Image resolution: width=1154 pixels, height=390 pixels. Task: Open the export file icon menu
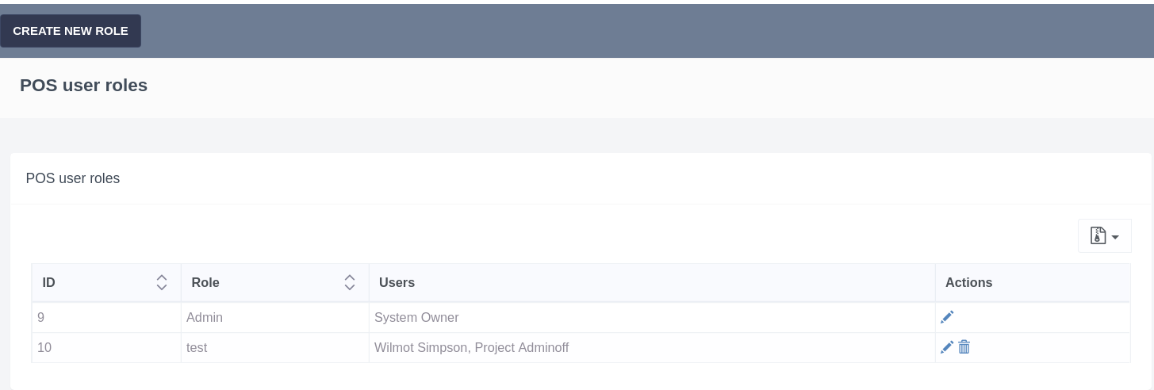click(x=1098, y=235)
